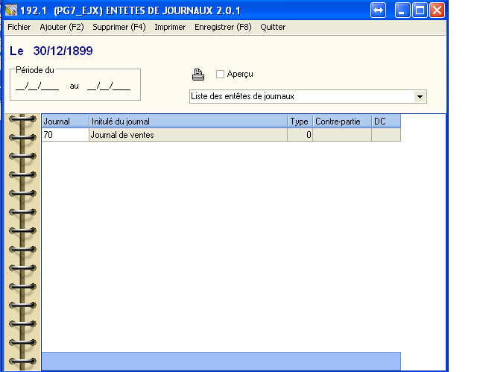The image size is (477, 372).
Task: Click the printer icon
Action: [x=198, y=75]
